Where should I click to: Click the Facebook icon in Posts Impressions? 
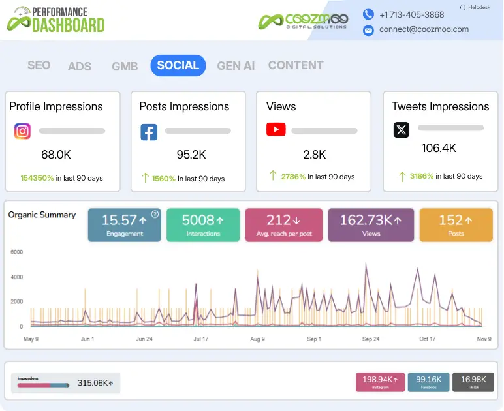(x=149, y=132)
